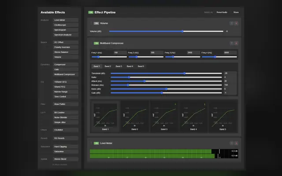Image resolution: width=282 pixels, height=176 pixels.
Task: Add the Simple Jitter effect
Action: pyautogui.click(x=66, y=122)
